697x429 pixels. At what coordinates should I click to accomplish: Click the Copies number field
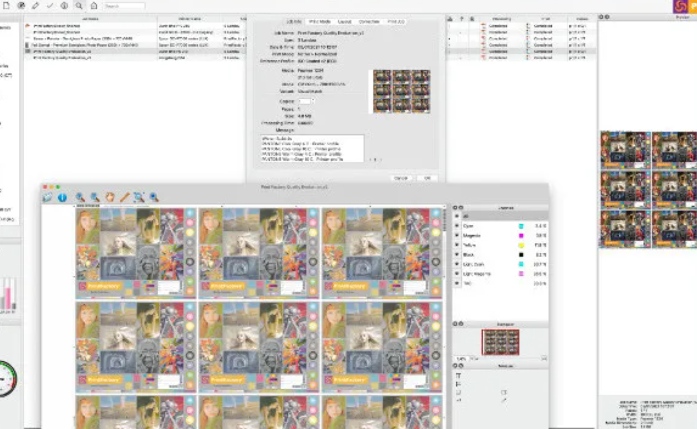[304, 101]
